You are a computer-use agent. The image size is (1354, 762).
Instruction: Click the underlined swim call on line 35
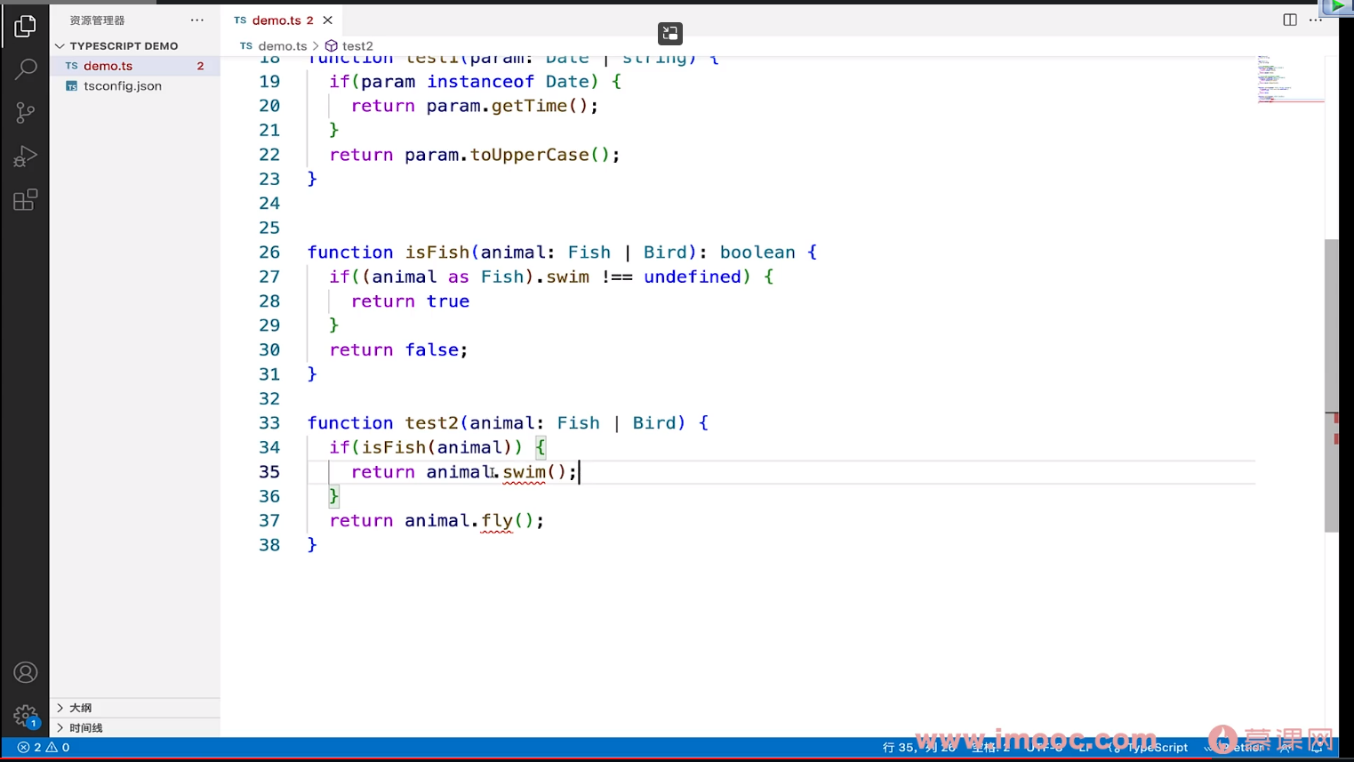[524, 472]
